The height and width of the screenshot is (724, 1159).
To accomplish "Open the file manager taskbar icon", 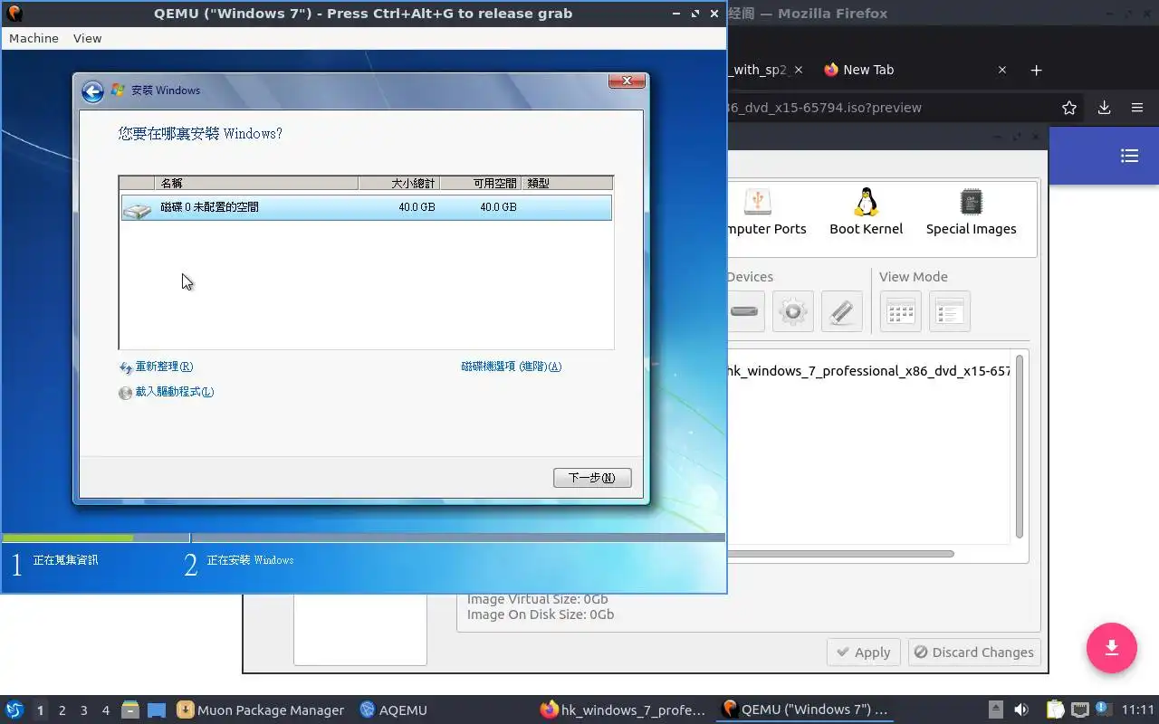I will (x=130, y=710).
